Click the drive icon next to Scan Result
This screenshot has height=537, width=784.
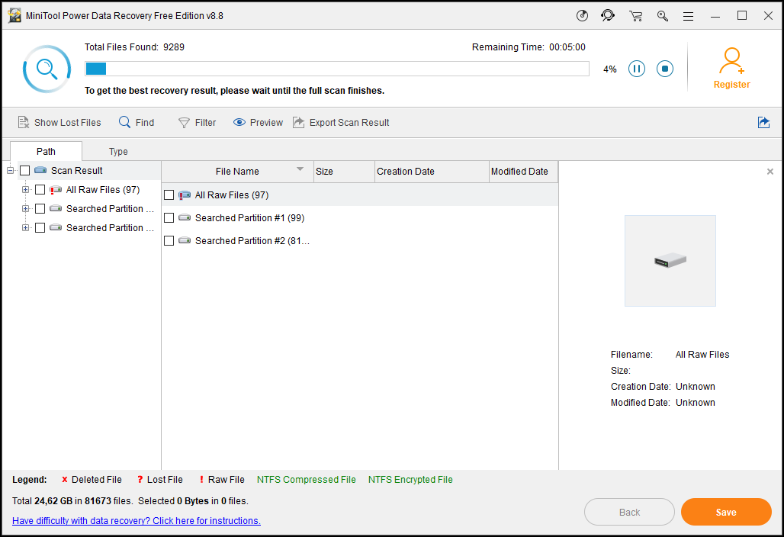click(x=40, y=171)
